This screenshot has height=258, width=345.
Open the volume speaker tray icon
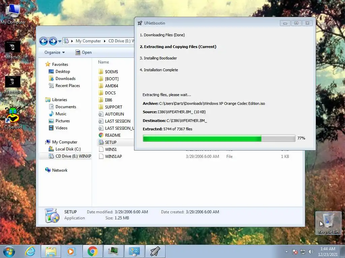point(311,252)
